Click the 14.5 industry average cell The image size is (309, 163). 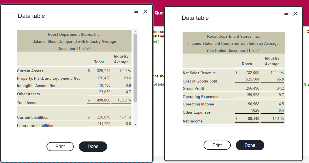(x=280, y=104)
